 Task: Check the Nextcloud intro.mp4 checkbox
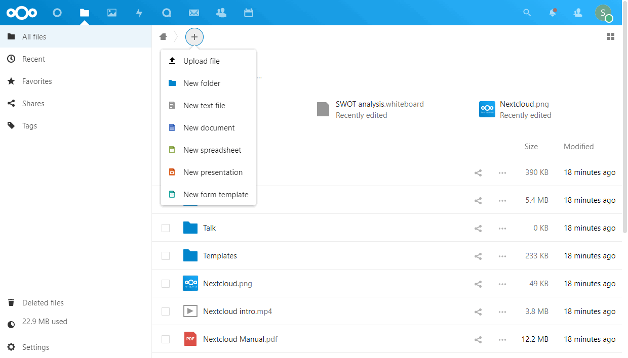[x=166, y=311]
